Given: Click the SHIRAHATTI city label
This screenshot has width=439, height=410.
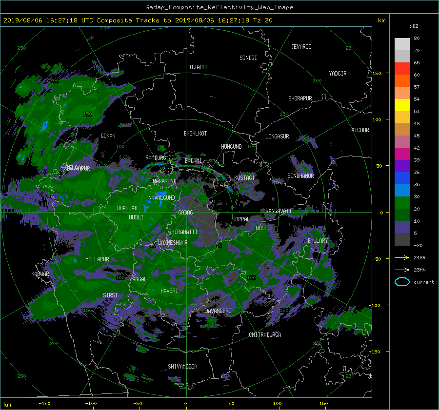Looking at the screenshot, I should (x=183, y=232).
